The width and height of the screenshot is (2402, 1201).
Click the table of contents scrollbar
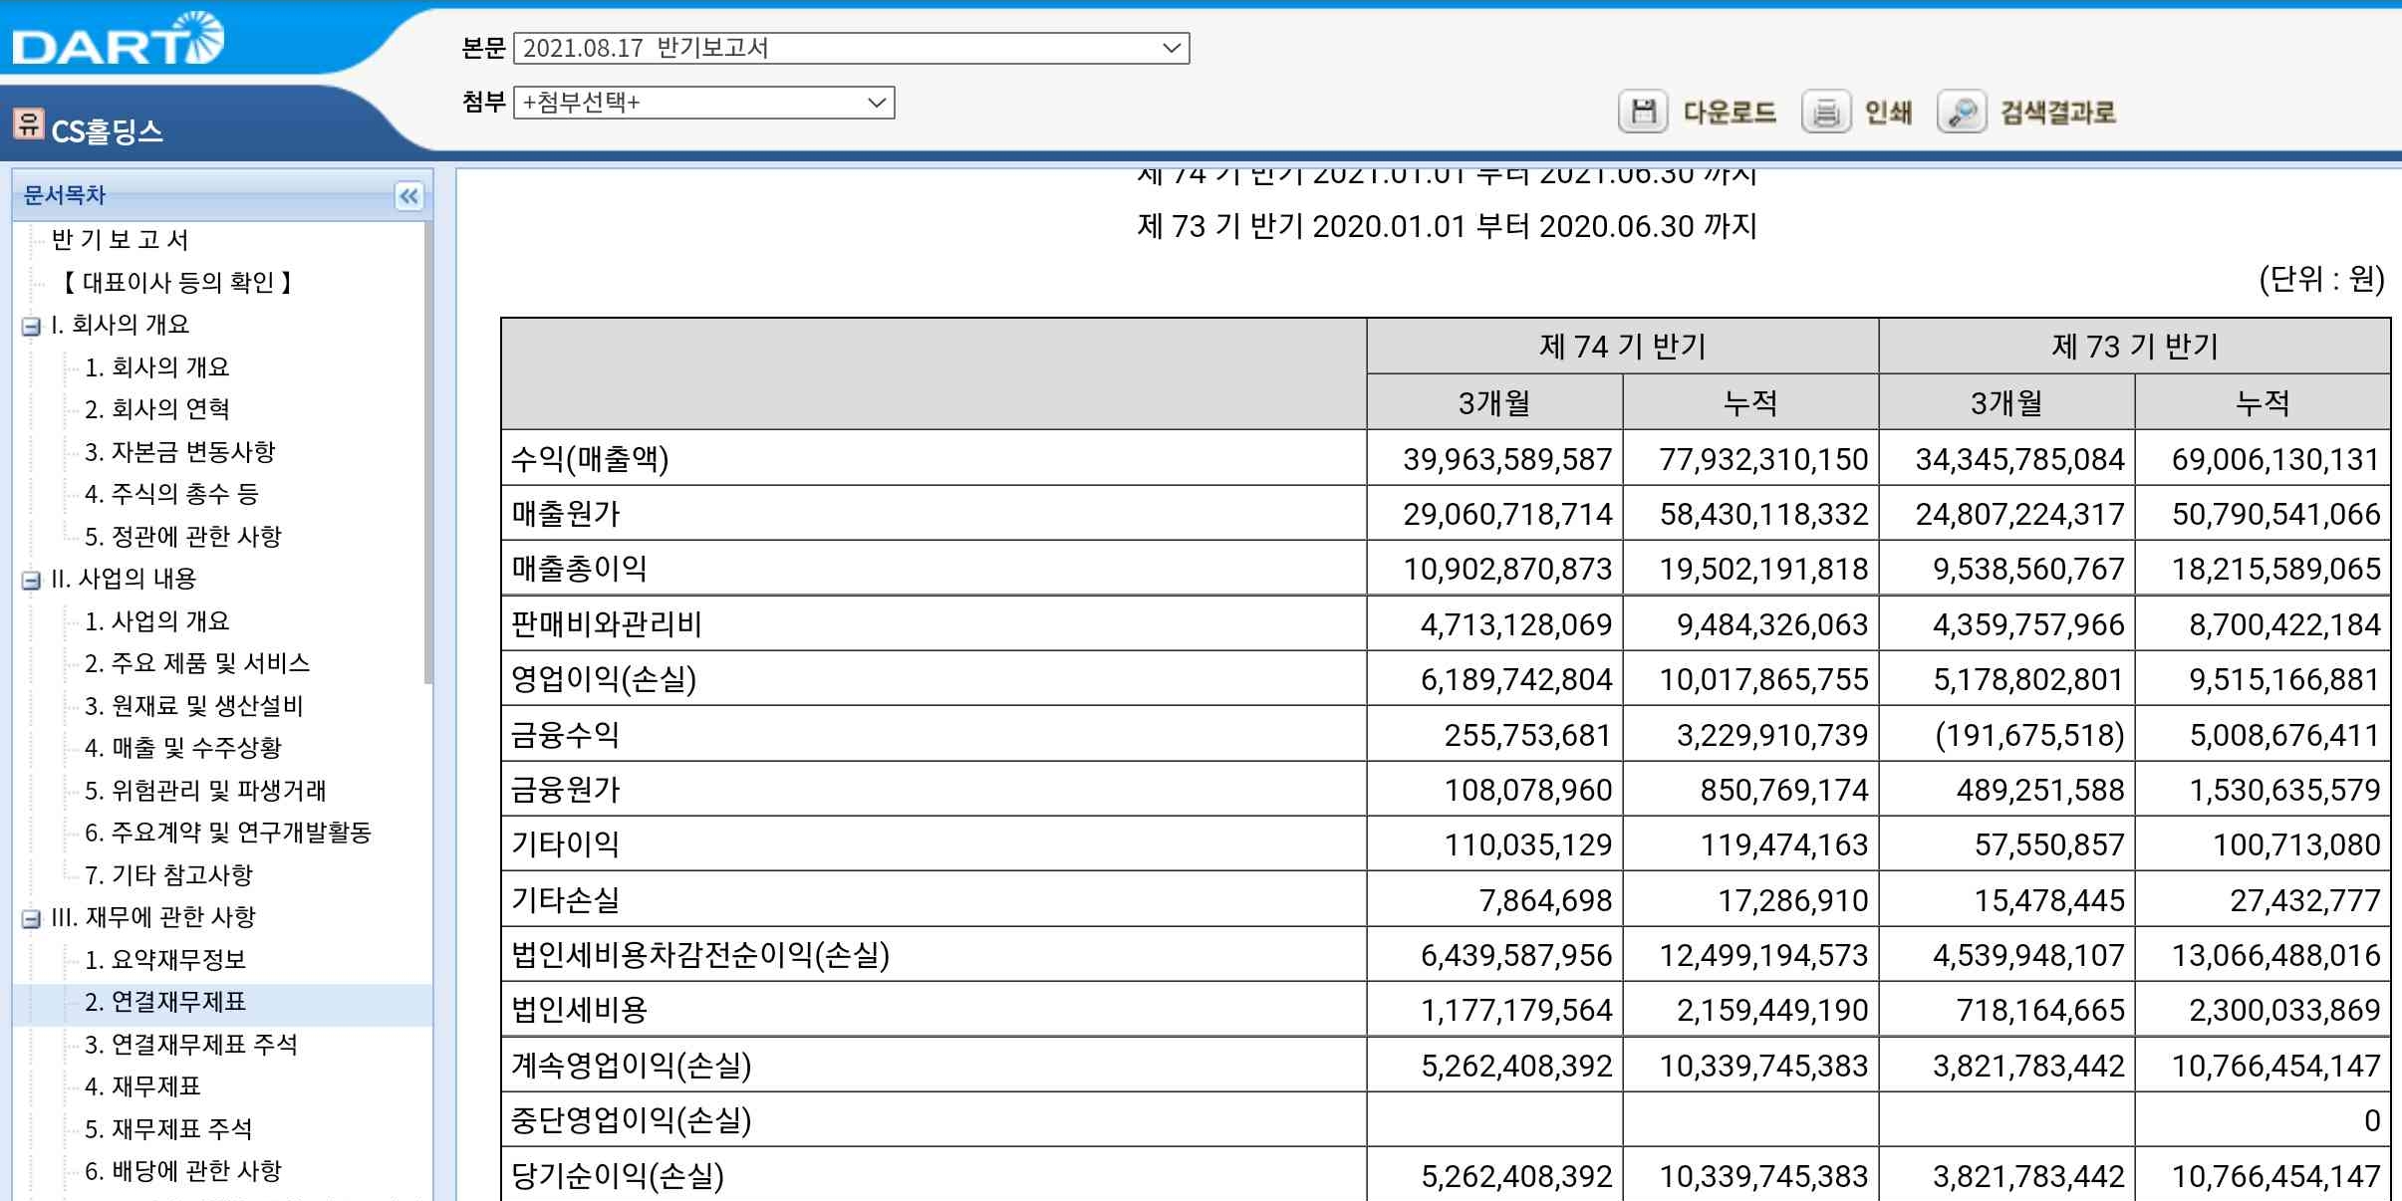pyautogui.click(x=427, y=453)
